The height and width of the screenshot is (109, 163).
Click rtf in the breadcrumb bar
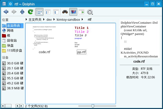pyautogui.click(x=89, y=19)
